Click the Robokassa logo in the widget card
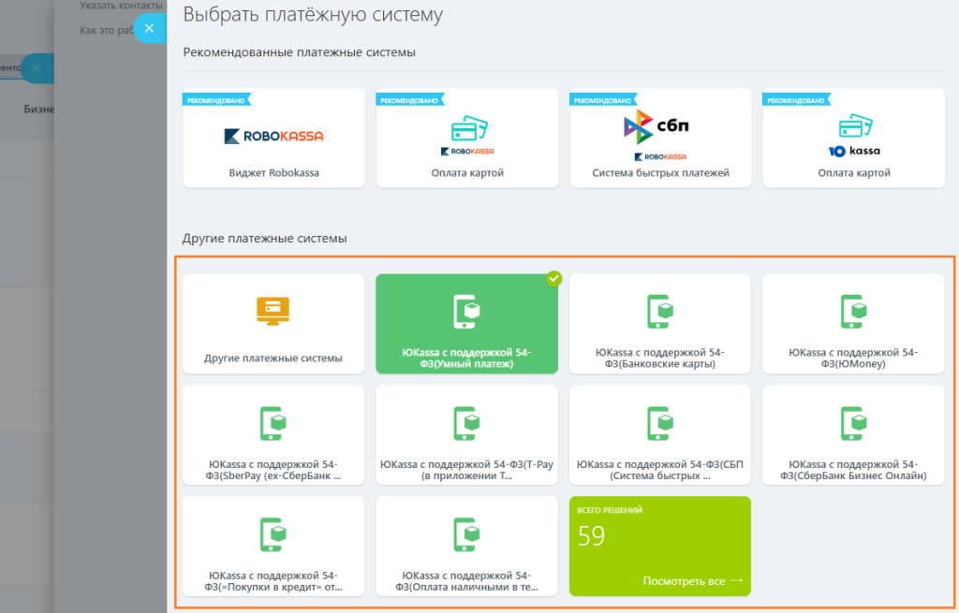This screenshot has width=959, height=613. [273, 137]
